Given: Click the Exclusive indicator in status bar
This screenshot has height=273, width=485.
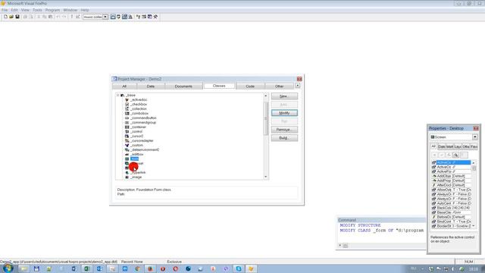Looking at the screenshot, I should pyautogui.click(x=174, y=262).
